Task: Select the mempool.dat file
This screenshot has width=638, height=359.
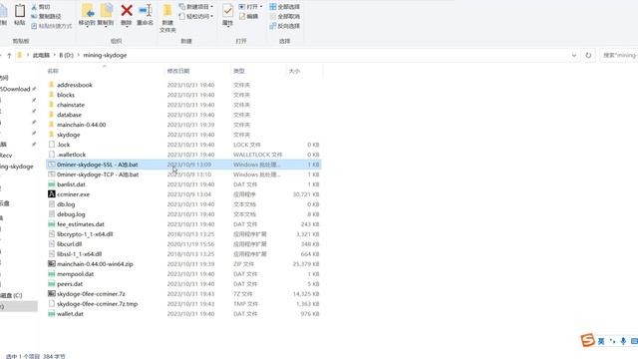Action: (x=183, y=274)
